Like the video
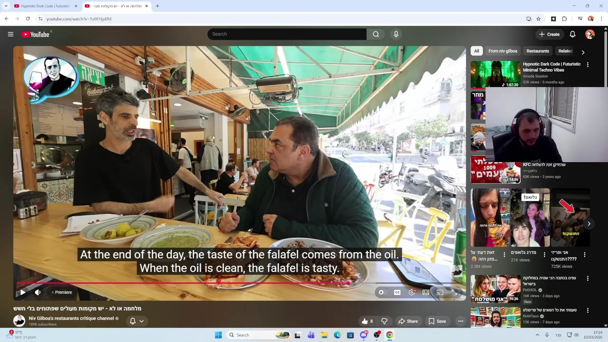This screenshot has height=342, width=608. click(x=367, y=321)
